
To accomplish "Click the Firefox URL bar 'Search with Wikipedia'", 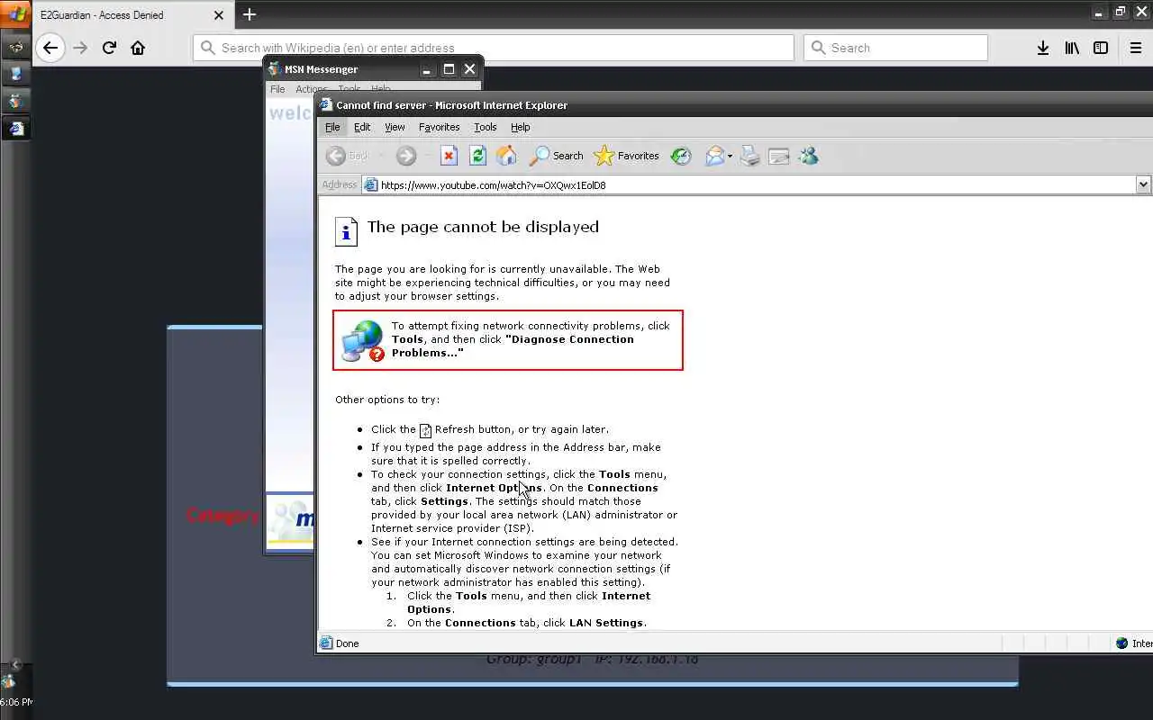I will tap(494, 48).
